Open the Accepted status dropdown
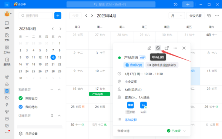Screen dimensions: 222x139 [176, 131]
